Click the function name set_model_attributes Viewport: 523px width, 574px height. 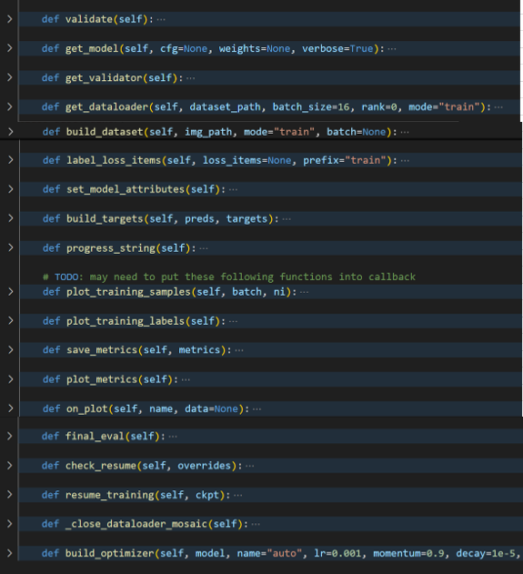pos(126,189)
